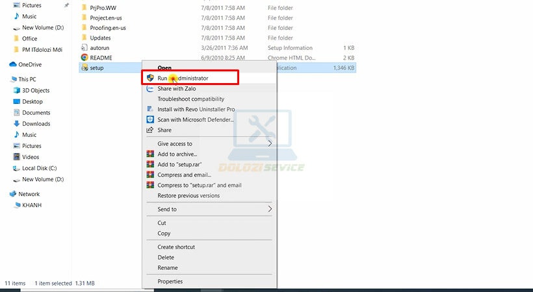Image resolution: width=533 pixels, height=292 pixels.
Task: Select Documents in navigation pane
Action: (36, 112)
